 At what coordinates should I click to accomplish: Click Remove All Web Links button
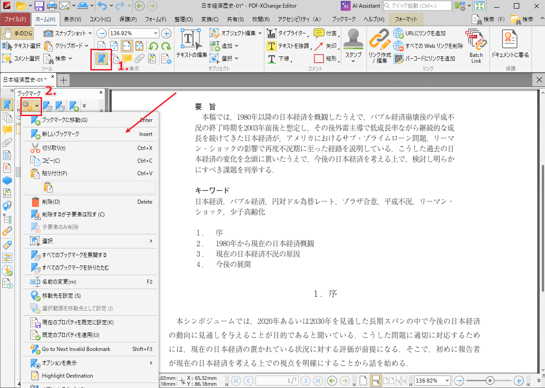point(428,46)
